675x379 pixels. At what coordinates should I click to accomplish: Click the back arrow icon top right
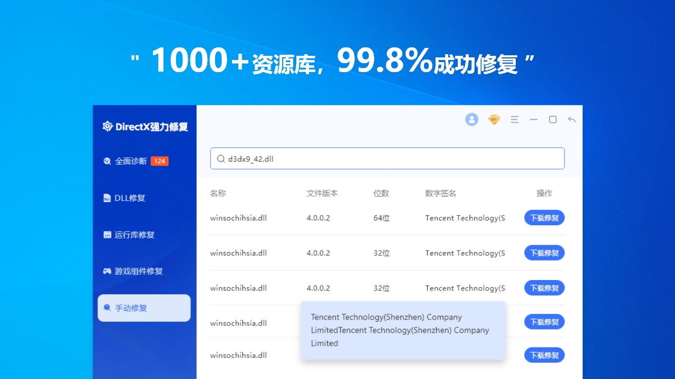click(x=572, y=119)
